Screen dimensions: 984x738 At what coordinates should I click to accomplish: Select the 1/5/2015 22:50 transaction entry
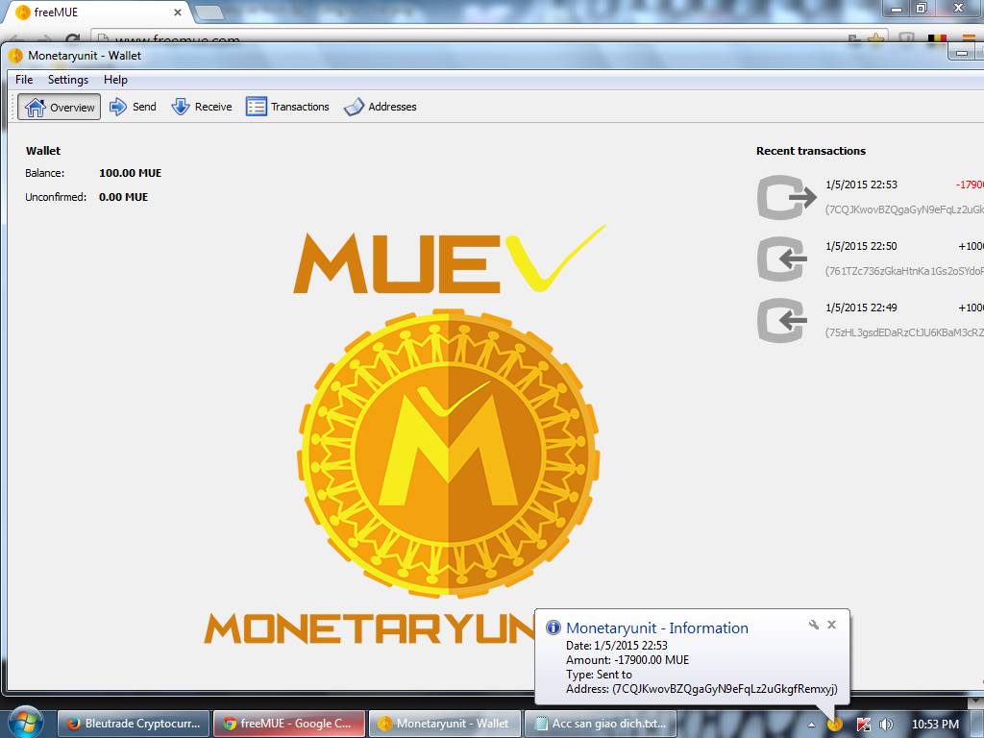870,258
